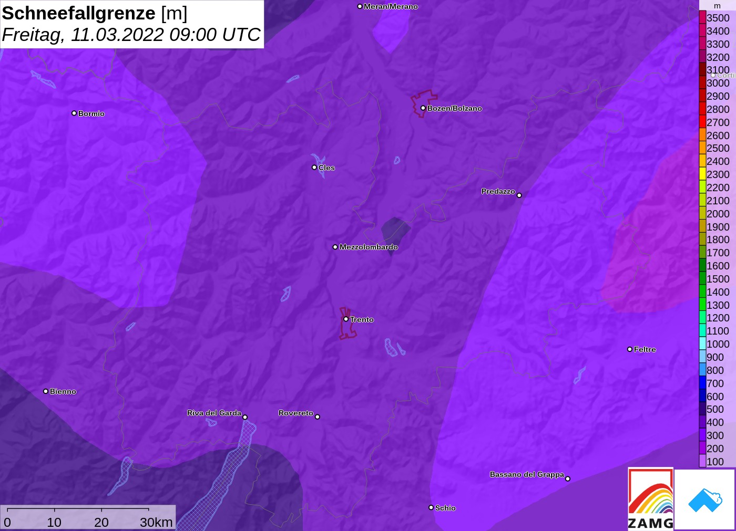
Task: Click the 30km scale bar label
Action: click(x=156, y=522)
